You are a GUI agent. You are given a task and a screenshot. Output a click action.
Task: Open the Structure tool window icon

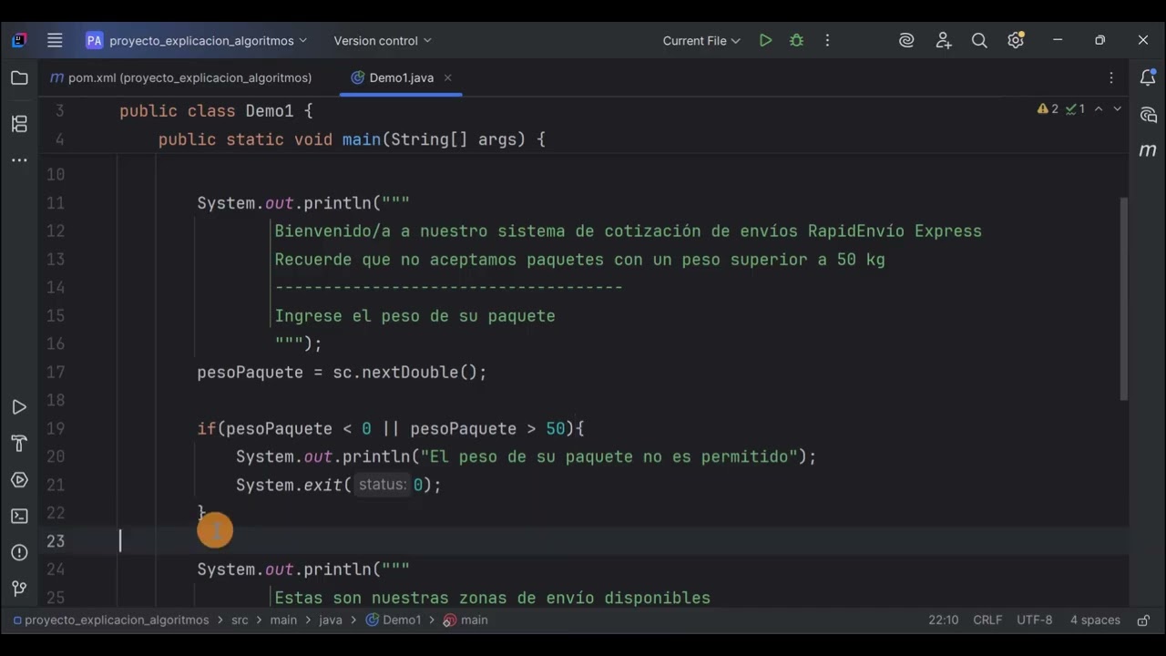tap(19, 124)
